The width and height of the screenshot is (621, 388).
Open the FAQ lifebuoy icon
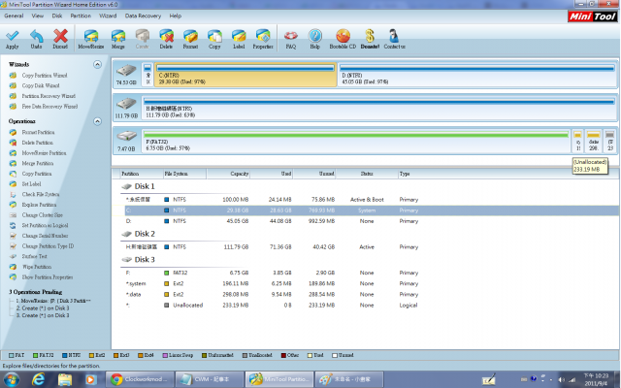(x=291, y=36)
